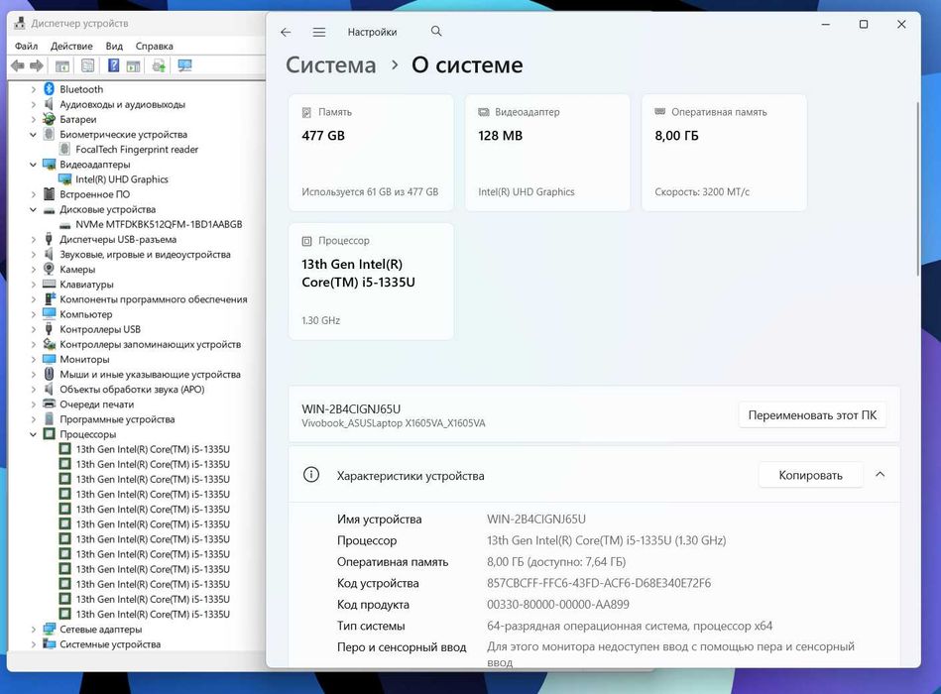Click the blue Help icon in Device Manager

pyautogui.click(x=113, y=65)
